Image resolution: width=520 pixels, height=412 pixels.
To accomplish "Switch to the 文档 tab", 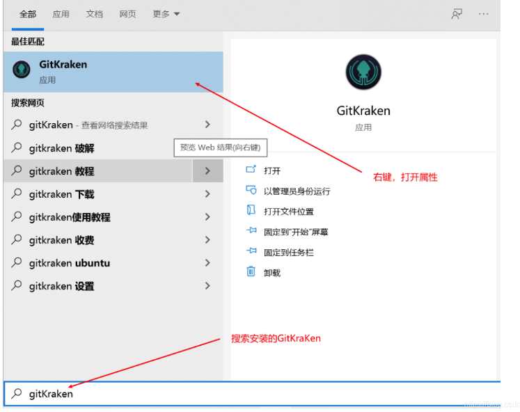I will click(x=95, y=14).
